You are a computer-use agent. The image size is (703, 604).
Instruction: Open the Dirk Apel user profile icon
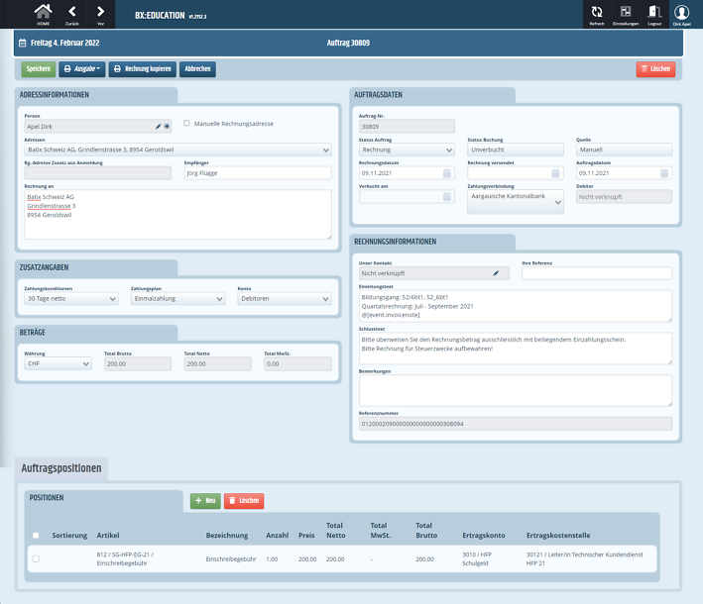point(681,14)
